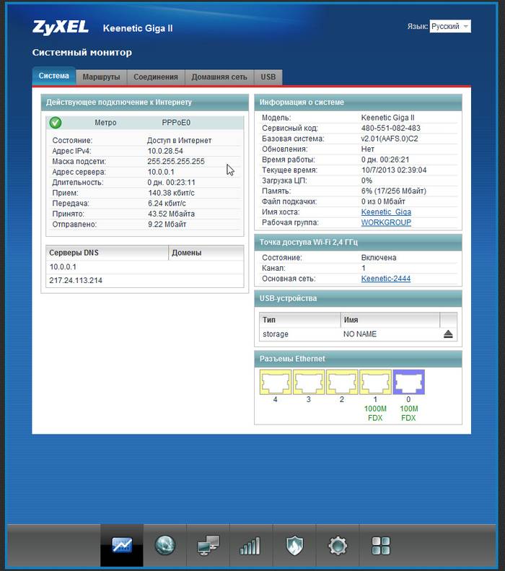Click receive rate 140.38 кбит/с
The height and width of the screenshot is (571, 505).
click(x=171, y=193)
